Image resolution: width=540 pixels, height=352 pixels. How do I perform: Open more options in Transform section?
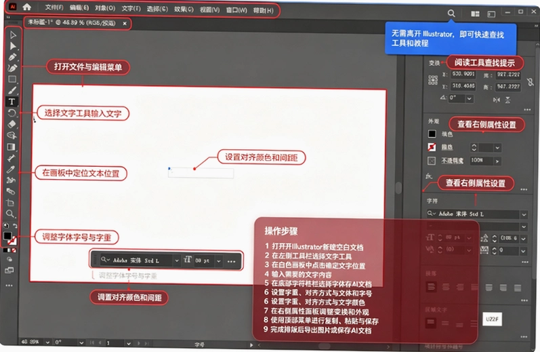pyautogui.click(x=527, y=110)
